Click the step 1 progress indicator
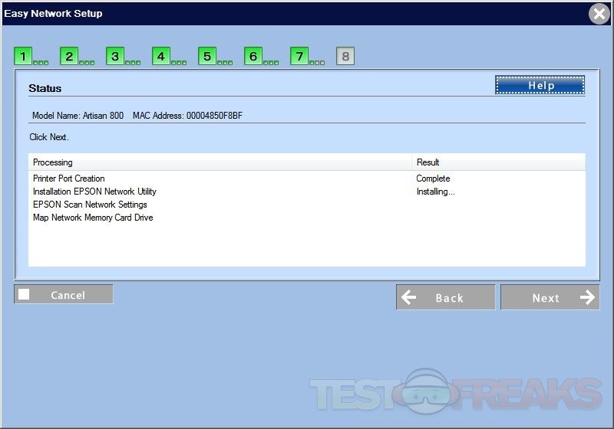Viewport: 614px width, 429px height. tap(23, 56)
